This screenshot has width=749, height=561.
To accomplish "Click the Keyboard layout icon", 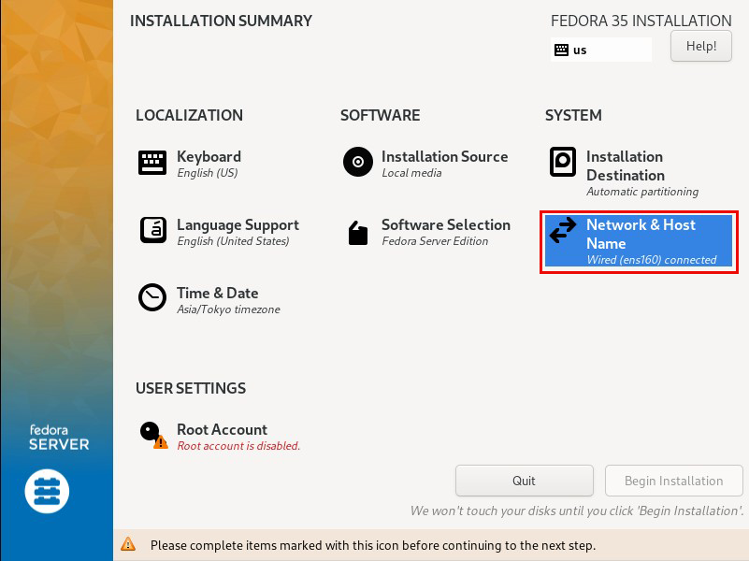I will coord(152,163).
